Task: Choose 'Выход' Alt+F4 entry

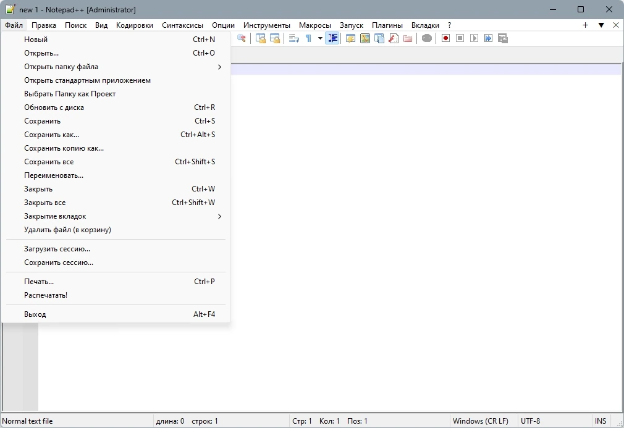Action: (116, 314)
